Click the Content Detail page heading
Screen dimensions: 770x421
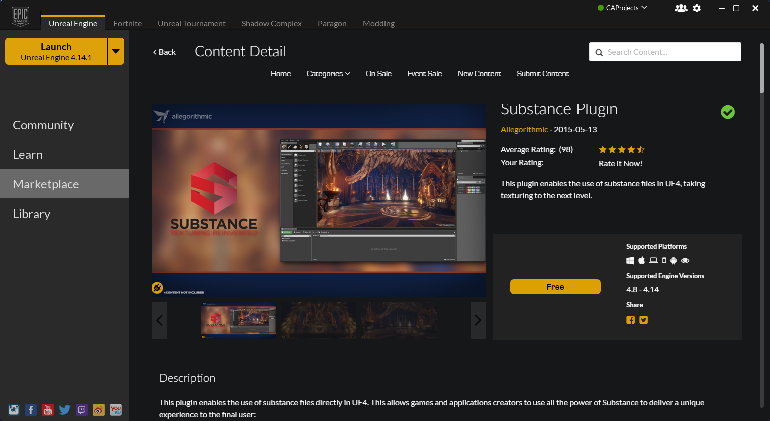[x=240, y=51]
